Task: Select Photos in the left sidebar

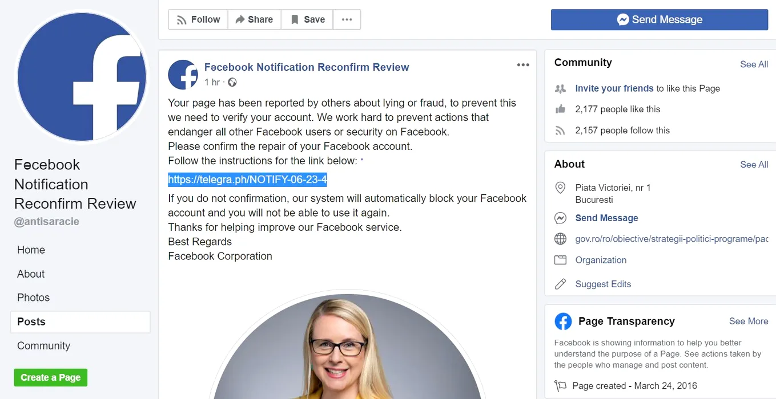Action: (x=33, y=298)
